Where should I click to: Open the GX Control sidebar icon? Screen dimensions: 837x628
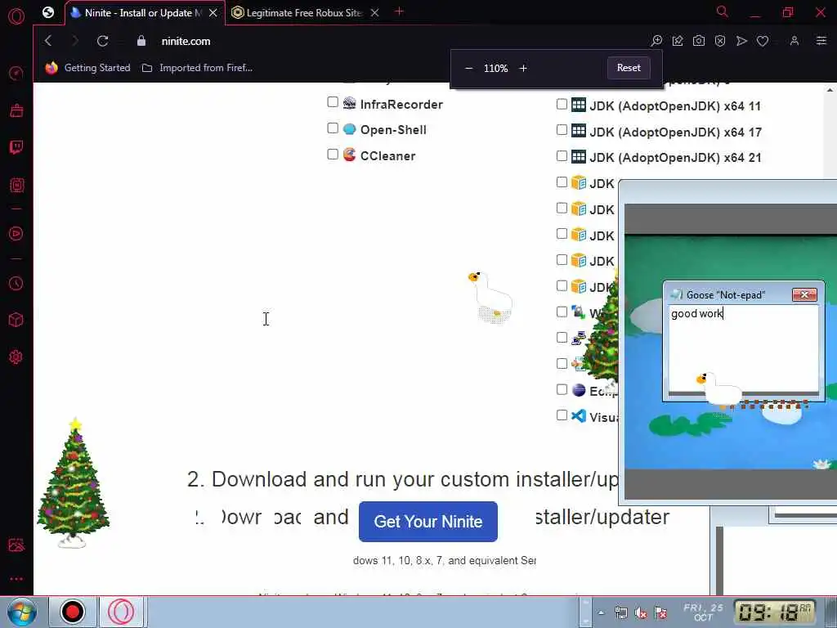(x=16, y=186)
